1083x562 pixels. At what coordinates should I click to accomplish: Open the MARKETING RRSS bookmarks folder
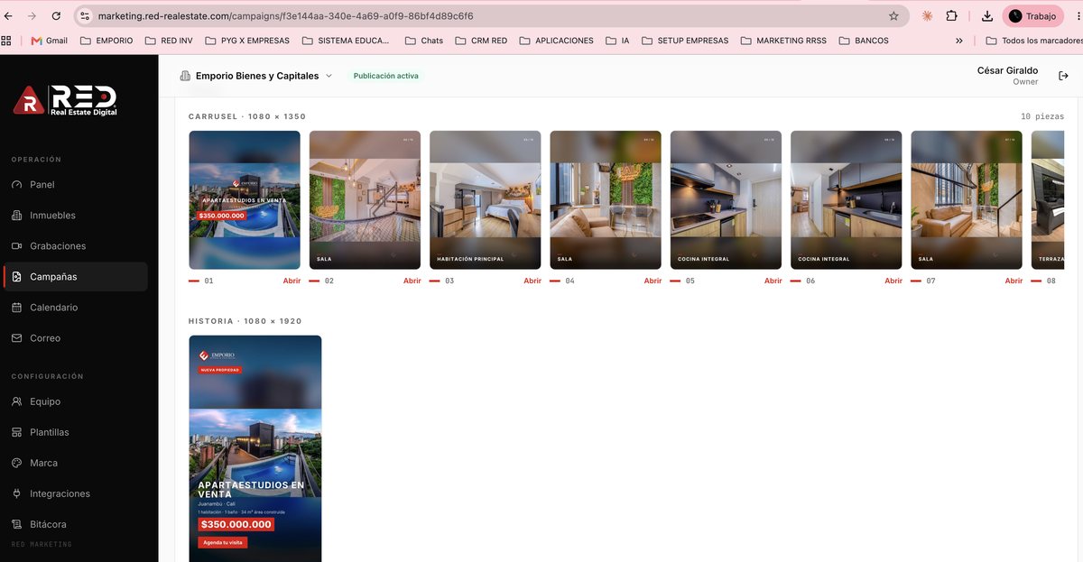(x=783, y=41)
